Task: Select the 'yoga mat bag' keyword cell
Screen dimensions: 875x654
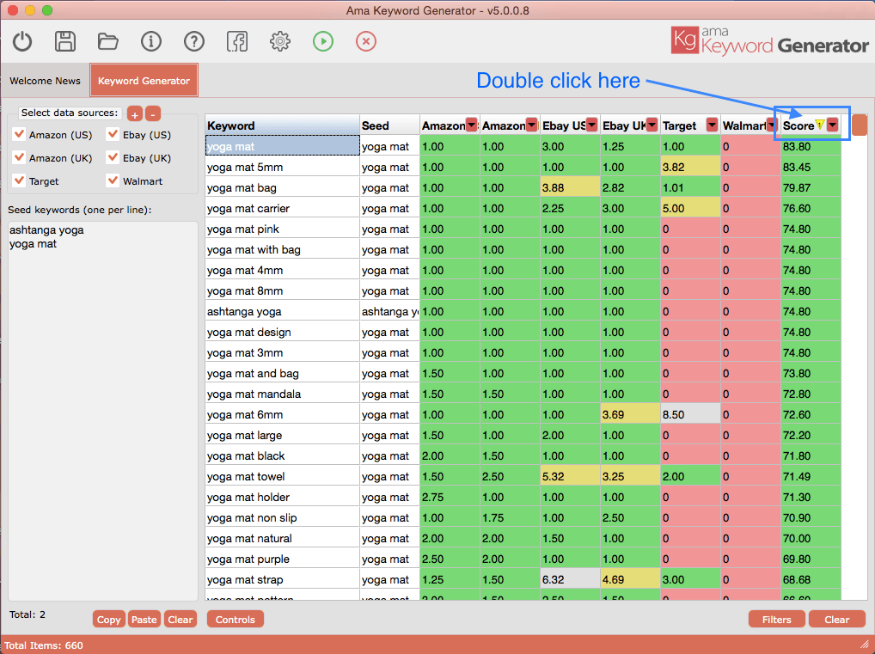Action: (283, 187)
